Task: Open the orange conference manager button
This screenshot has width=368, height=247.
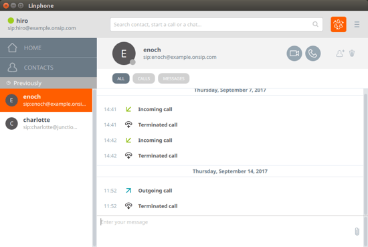Action: point(338,24)
